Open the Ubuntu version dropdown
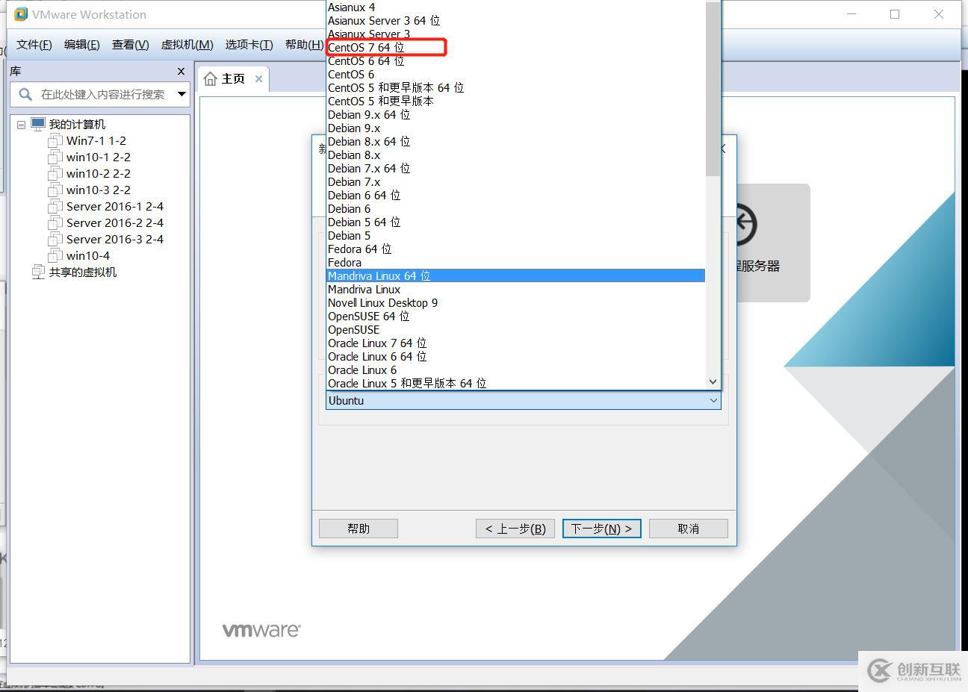 (x=713, y=401)
